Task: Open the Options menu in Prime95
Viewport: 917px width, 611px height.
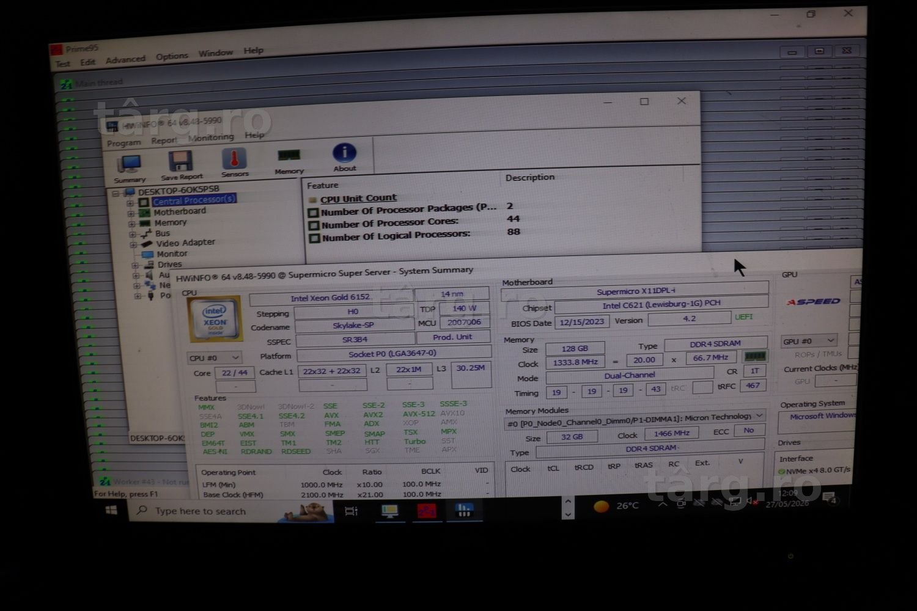Action: pyautogui.click(x=172, y=56)
